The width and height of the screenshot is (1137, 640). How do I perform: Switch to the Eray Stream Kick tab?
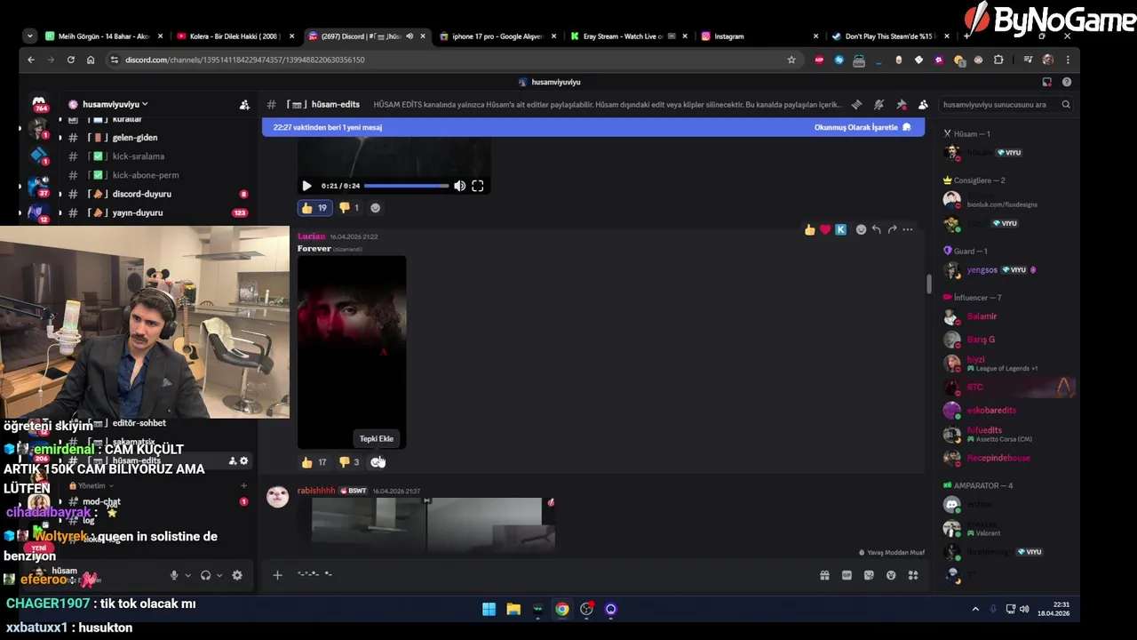[x=629, y=36]
